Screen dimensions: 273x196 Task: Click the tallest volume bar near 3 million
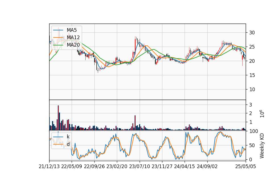pos(58,118)
